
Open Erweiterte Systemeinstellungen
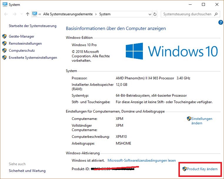click(33, 58)
